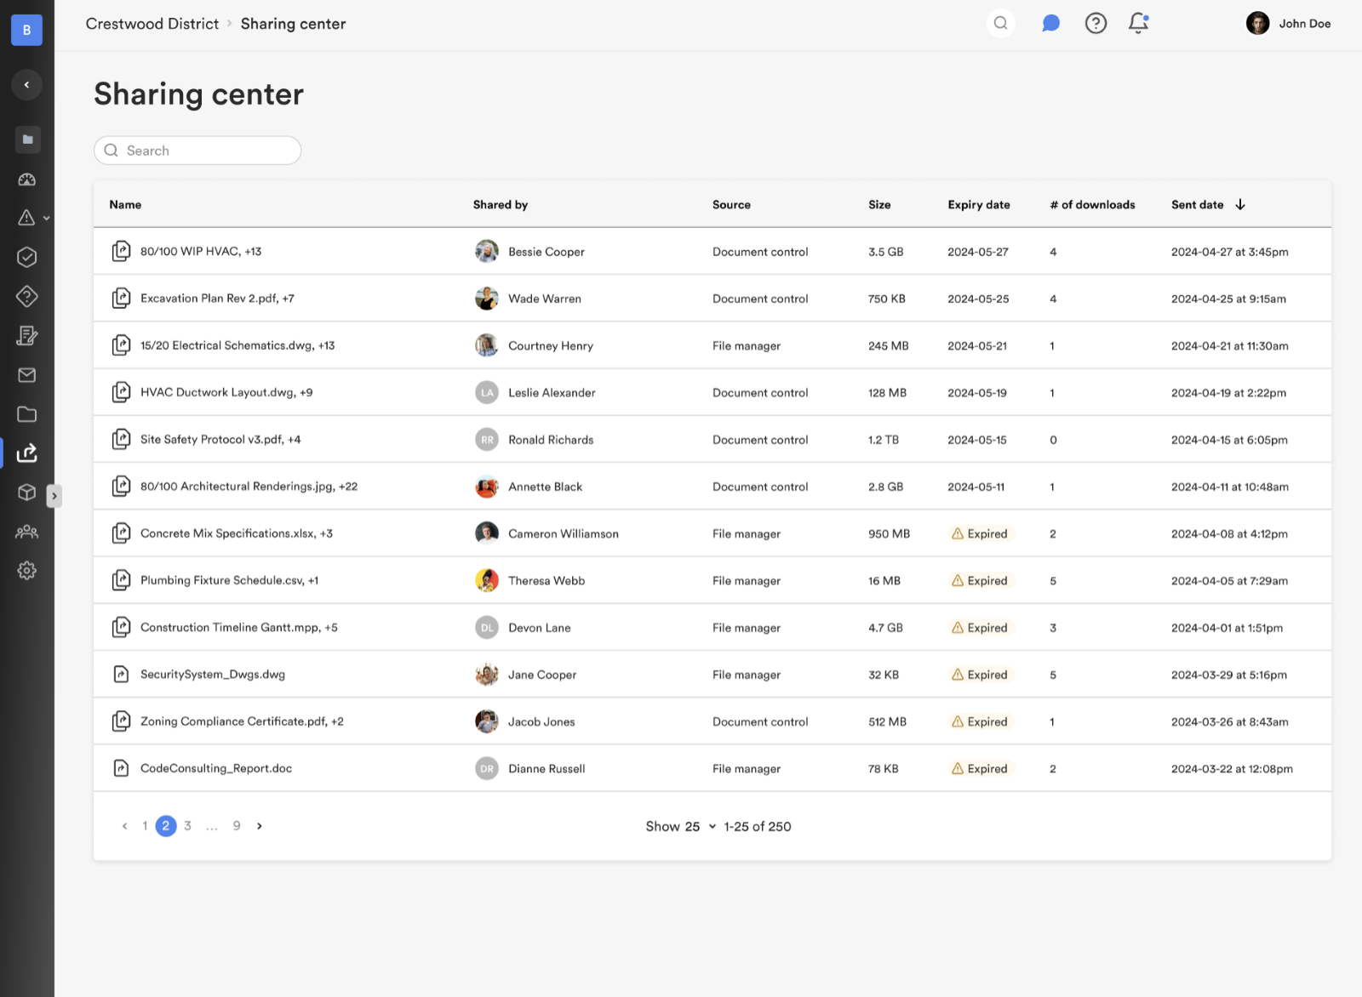Go to page 3 of results

tap(187, 826)
